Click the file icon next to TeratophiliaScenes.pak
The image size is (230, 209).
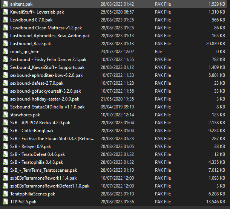[5, 194]
